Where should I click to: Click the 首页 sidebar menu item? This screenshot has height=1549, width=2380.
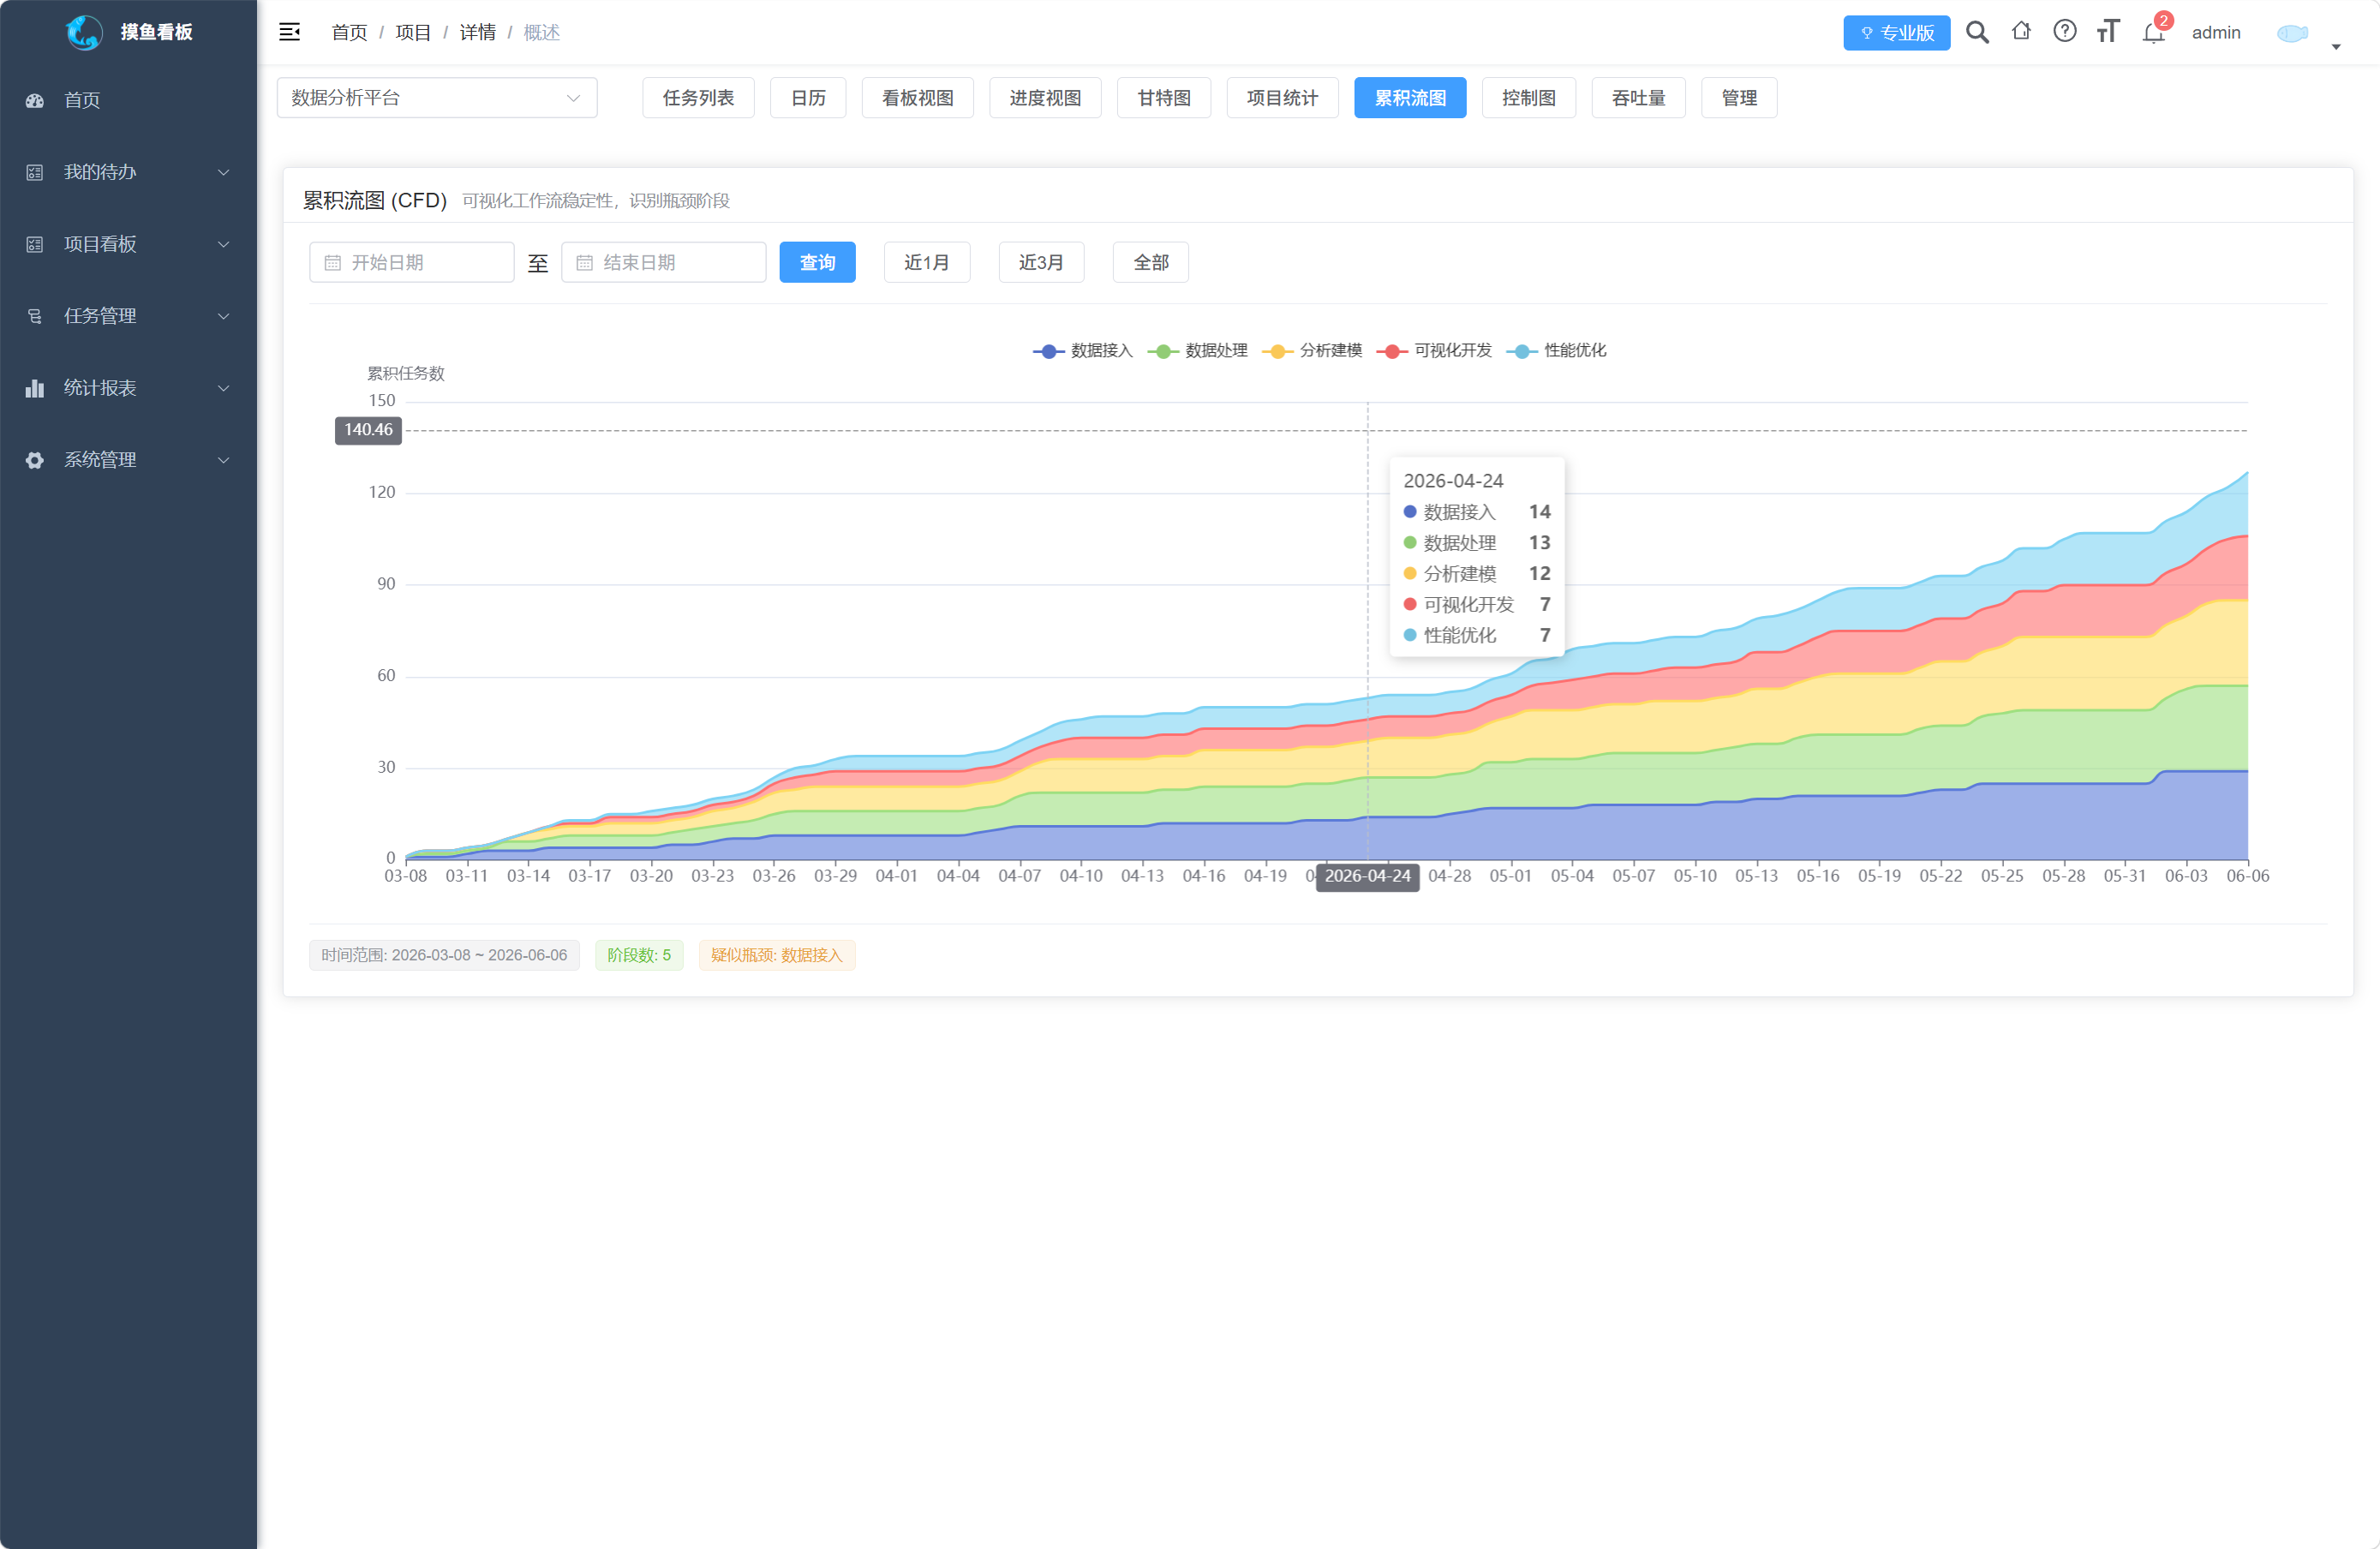[x=128, y=100]
